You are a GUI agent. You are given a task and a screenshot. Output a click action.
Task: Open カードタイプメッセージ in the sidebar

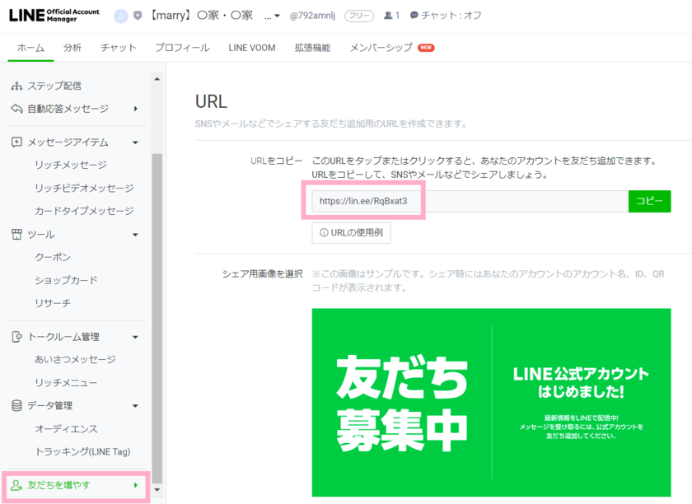[84, 211]
